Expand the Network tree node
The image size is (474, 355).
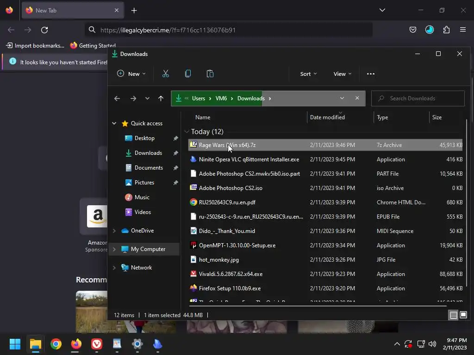[x=114, y=268]
